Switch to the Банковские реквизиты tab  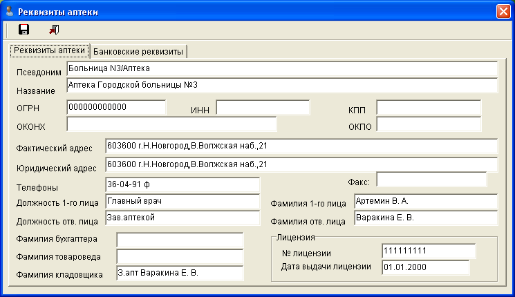point(138,51)
